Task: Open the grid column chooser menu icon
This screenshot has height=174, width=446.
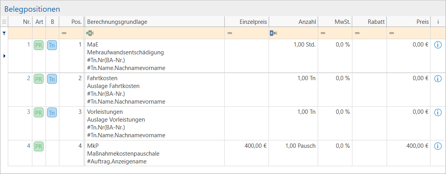Action: [4, 22]
